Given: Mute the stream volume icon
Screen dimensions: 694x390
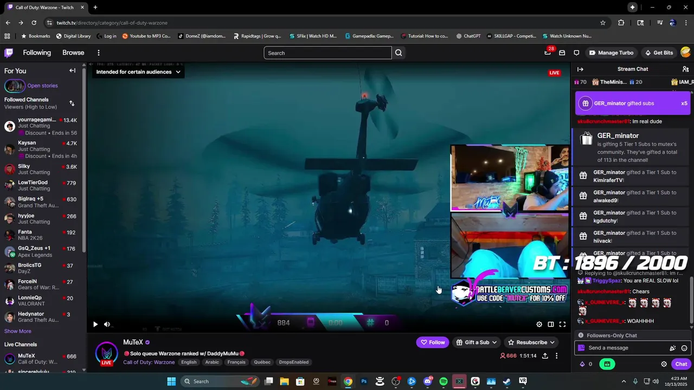Looking at the screenshot, I should pos(107,324).
